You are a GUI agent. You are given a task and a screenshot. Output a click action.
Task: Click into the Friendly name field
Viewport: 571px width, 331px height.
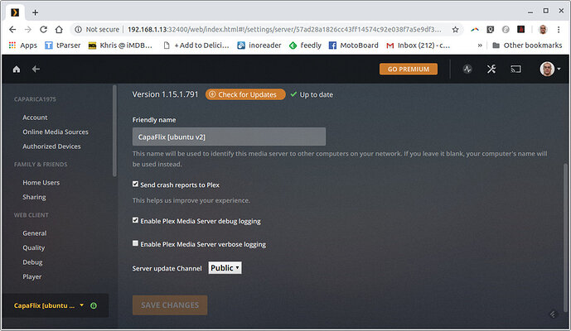click(229, 137)
